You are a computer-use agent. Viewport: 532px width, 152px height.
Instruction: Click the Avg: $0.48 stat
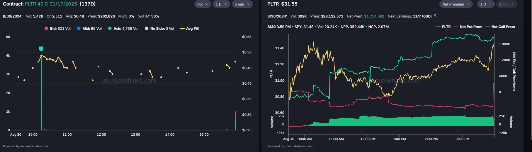[x=75, y=16]
